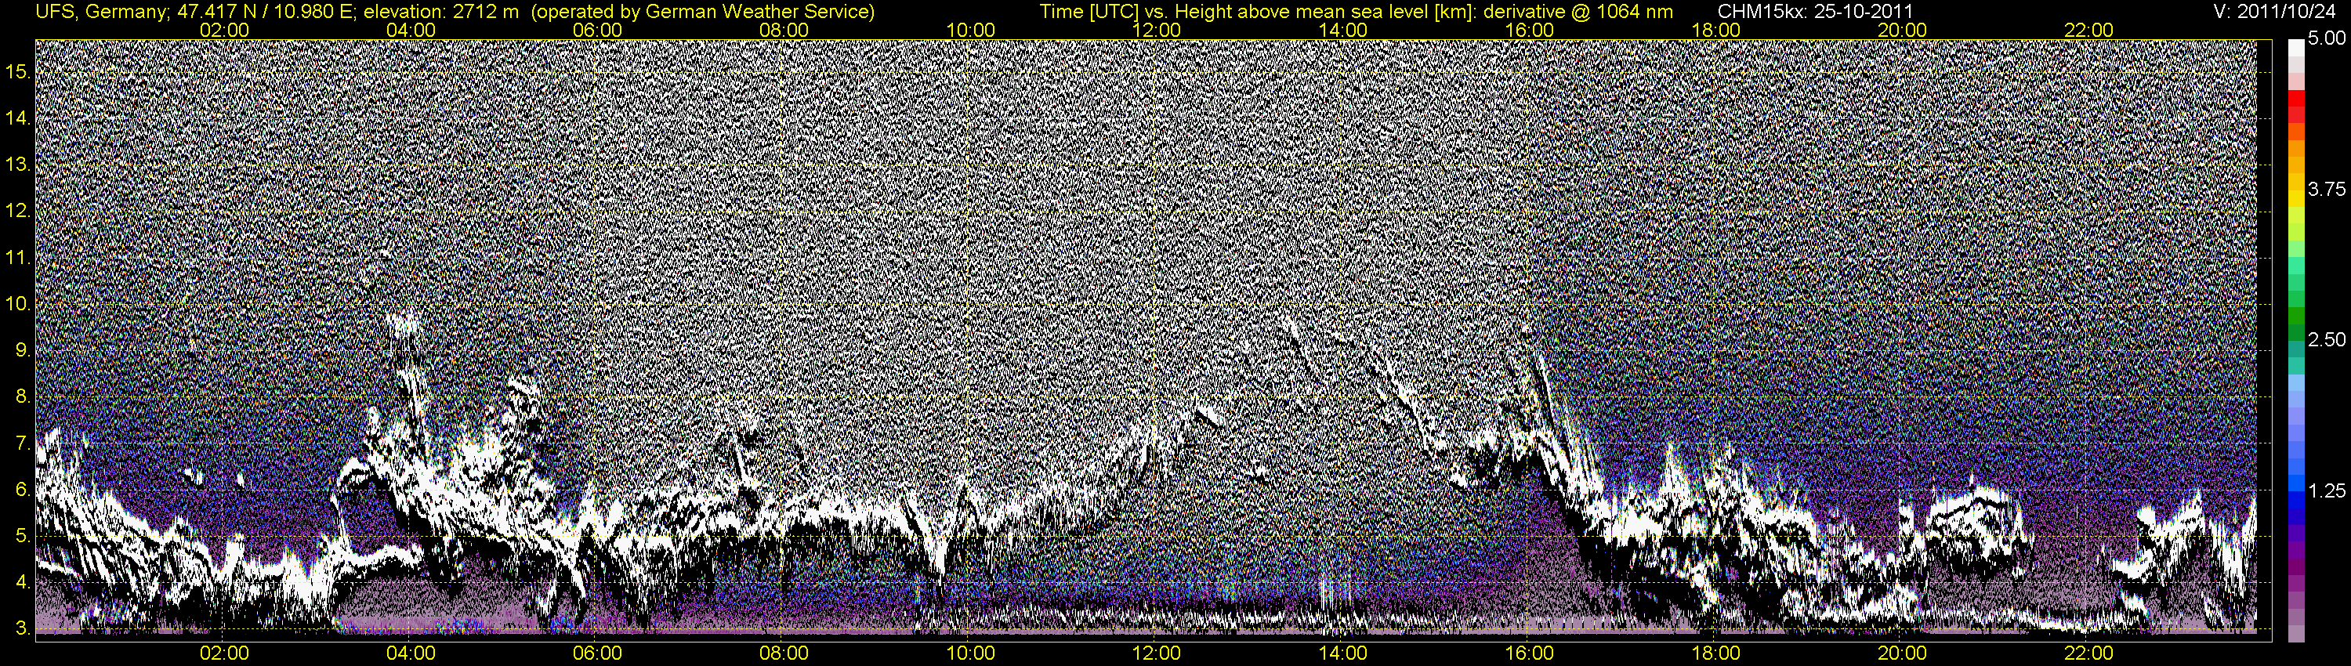Click the '4.' height axis label

tap(23, 583)
